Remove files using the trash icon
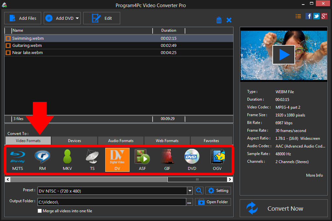The height and width of the screenshot is (221, 332). pyautogui.click(x=219, y=20)
